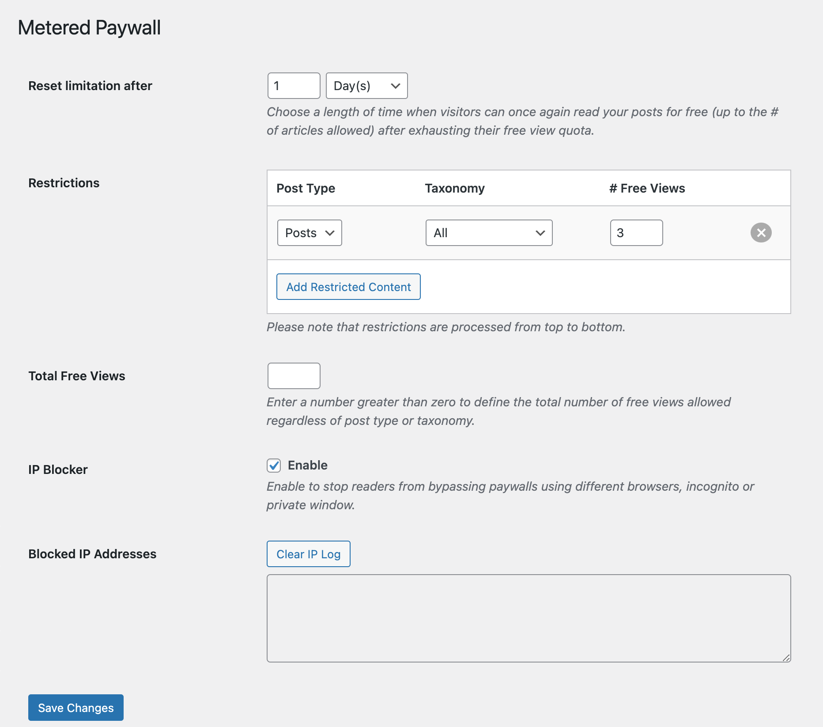823x727 pixels.
Task: Expand the All taxonomy dropdown
Action: tap(489, 233)
